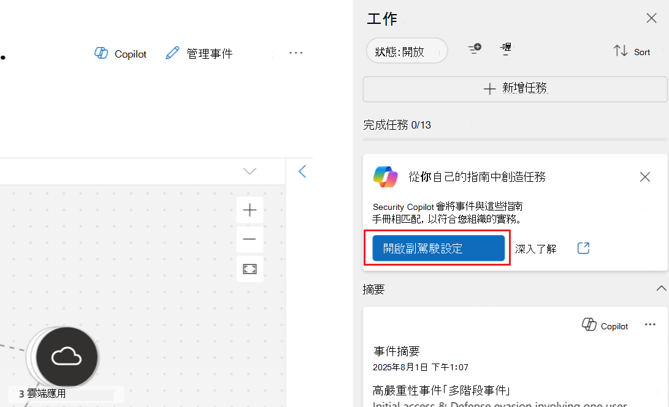Fit the graph to the screen
The height and width of the screenshot is (407, 669).
[250, 269]
